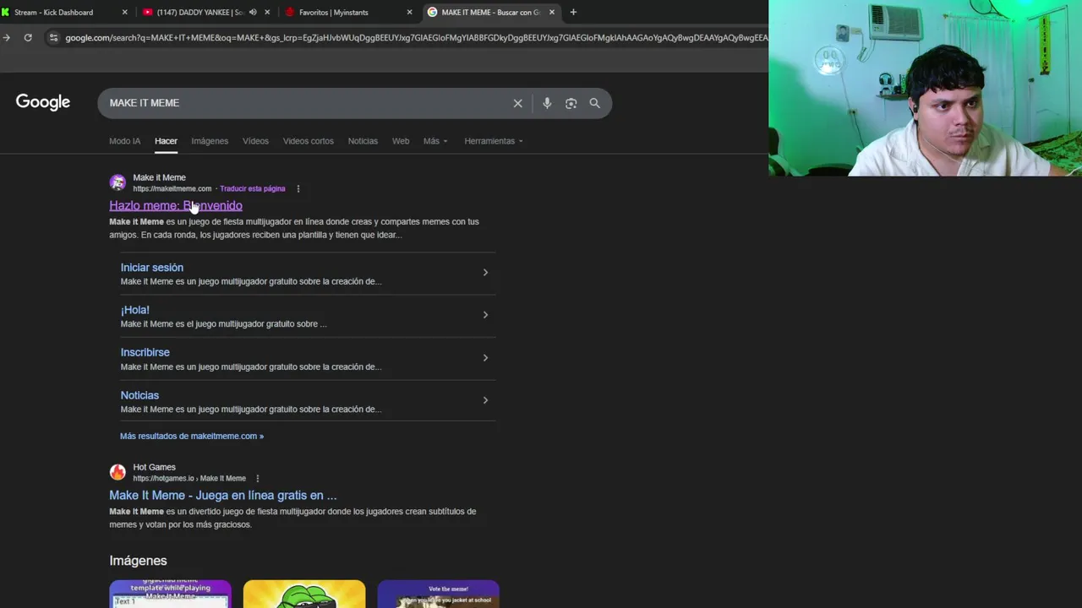1082x608 pixels.
Task: Reload the page with refresh button
Action: tap(28, 37)
